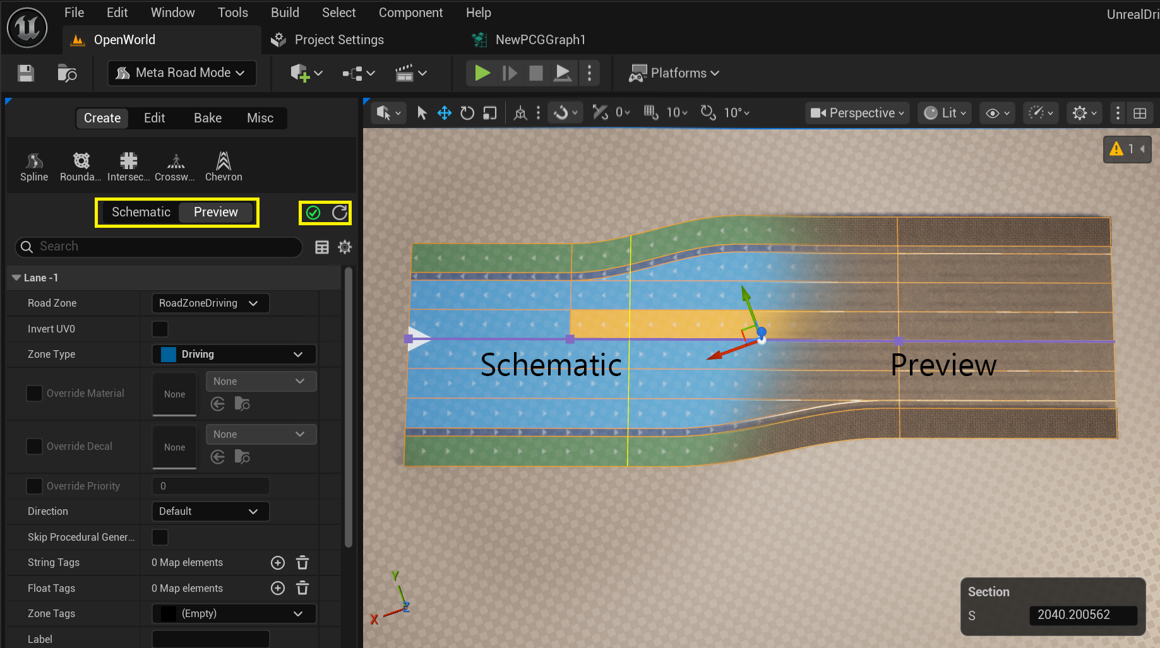Delete all String Tags elements
Image resolution: width=1160 pixels, height=648 pixels.
pyautogui.click(x=302, y=563)
